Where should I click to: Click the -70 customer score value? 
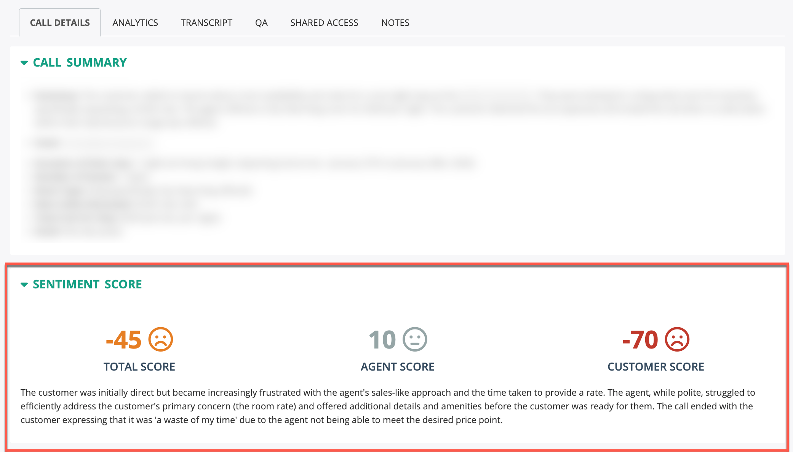coord(640,339)
